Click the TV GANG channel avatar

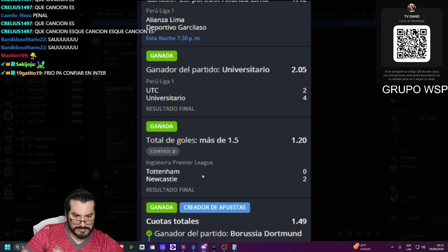pos(412,8)
